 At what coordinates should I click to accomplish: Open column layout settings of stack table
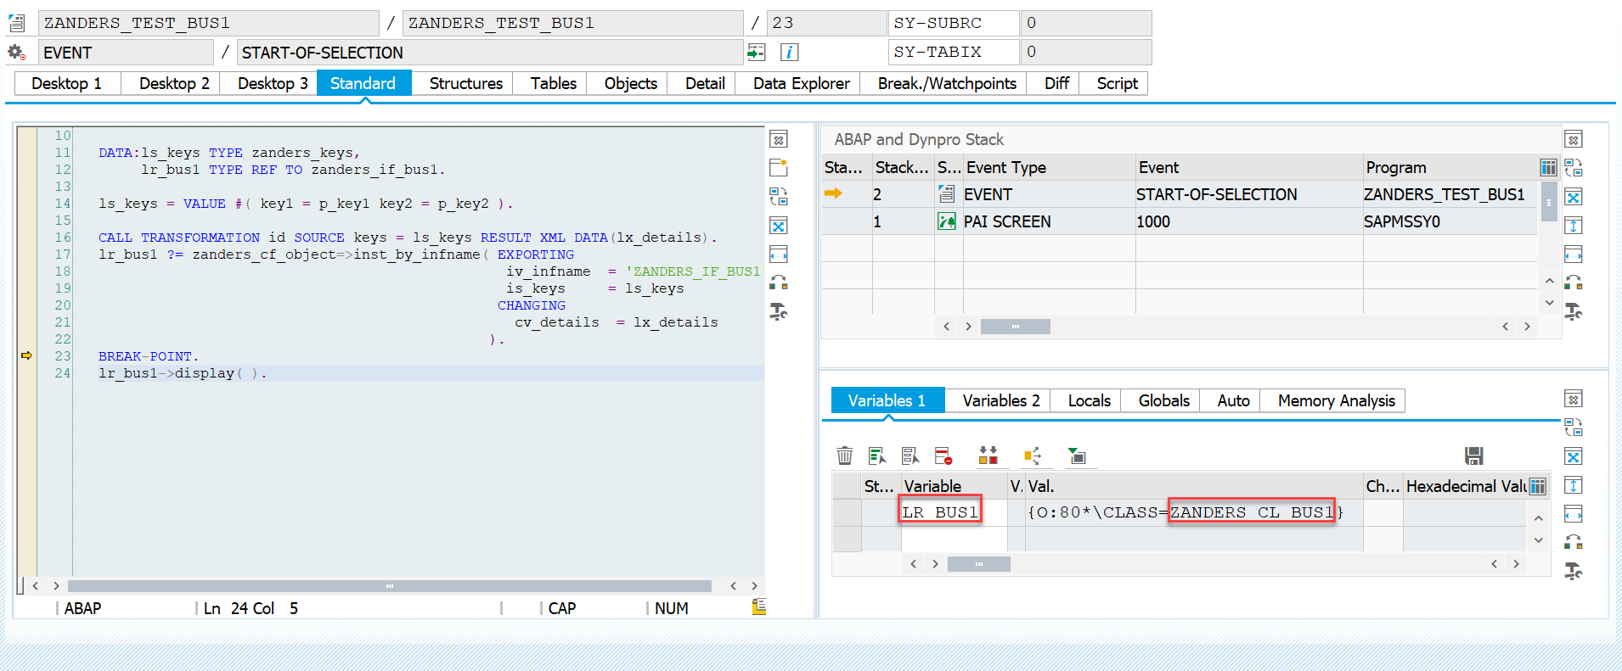[1548, 167]
